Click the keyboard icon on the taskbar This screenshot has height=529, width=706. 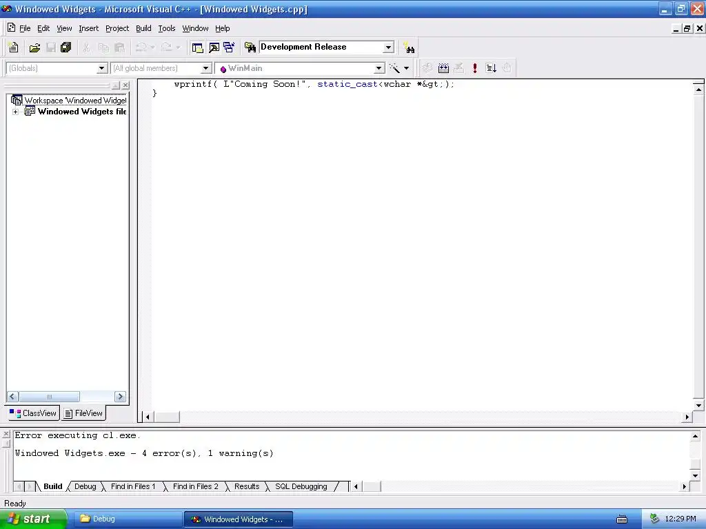click(x=622, y=519)
